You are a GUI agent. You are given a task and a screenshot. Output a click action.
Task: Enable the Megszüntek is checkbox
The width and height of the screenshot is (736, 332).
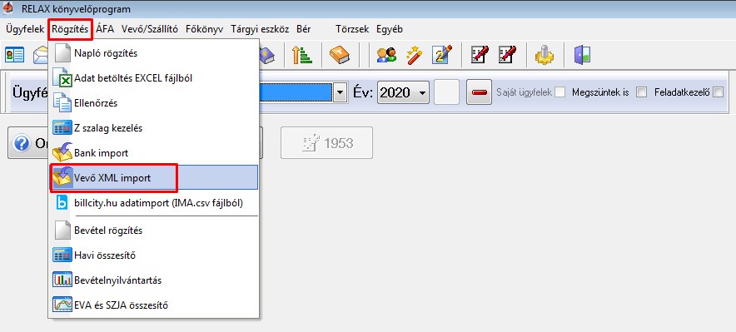(x=641, y=92)
